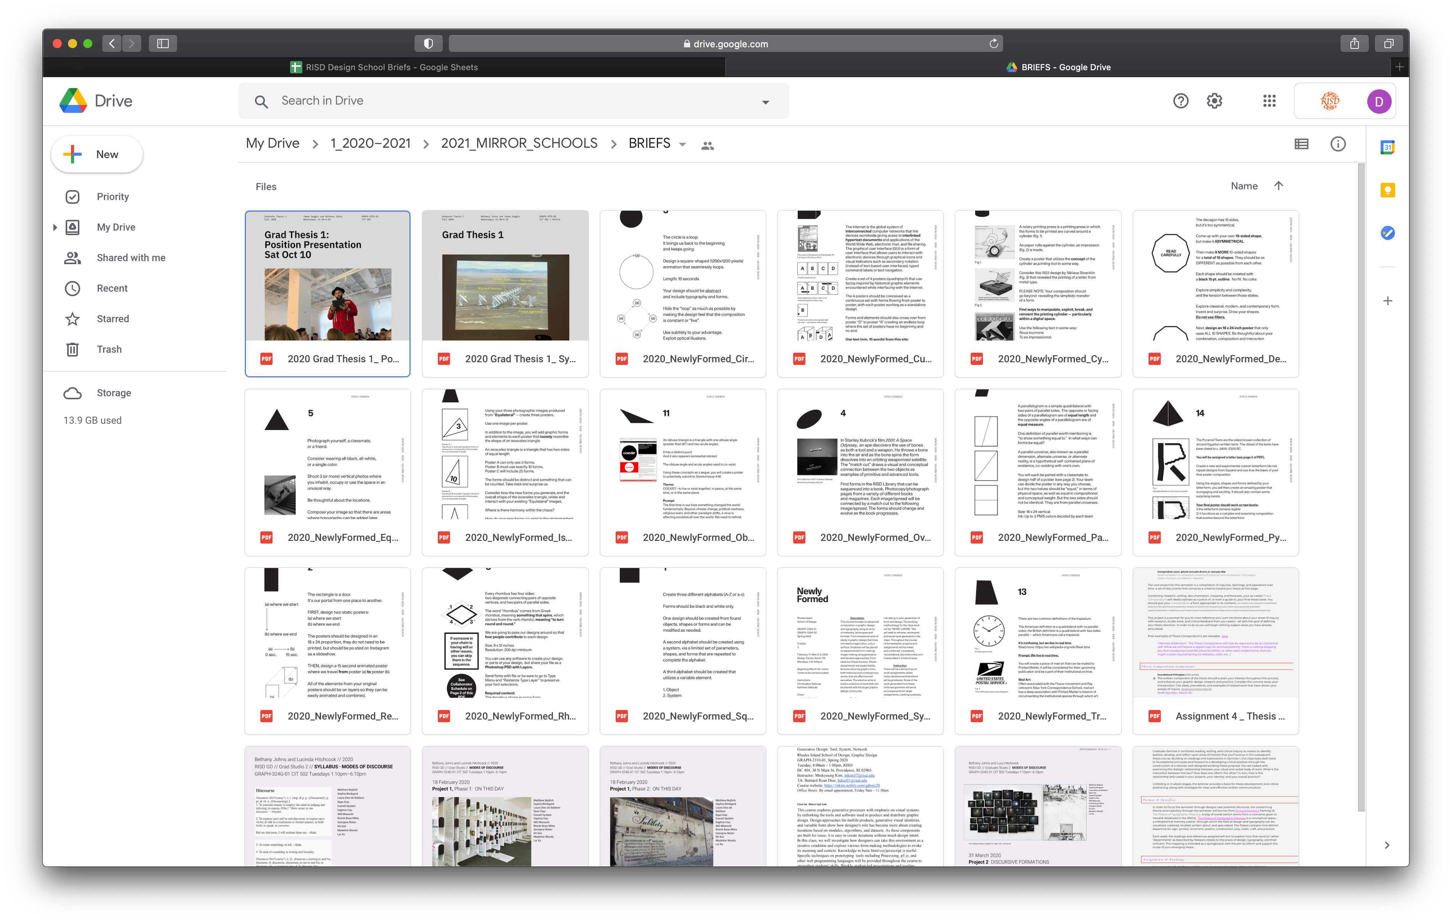Screen dimensions: 1452x923
Task: Get add-ons with the plus icon
Action: point(1387,301)
